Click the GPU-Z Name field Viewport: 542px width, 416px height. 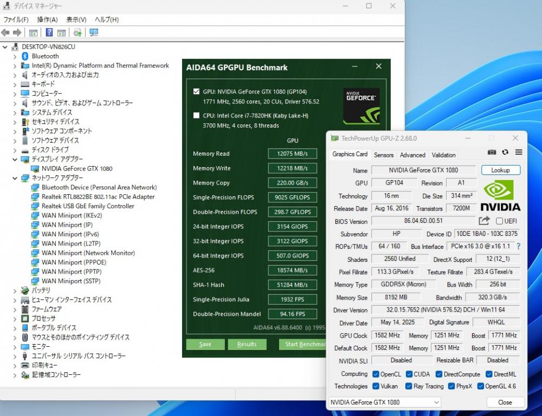(423, 170)
